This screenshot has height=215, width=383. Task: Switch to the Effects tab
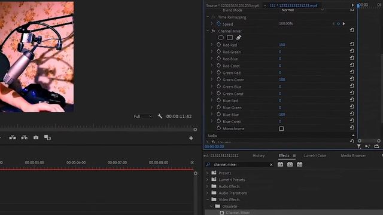point(284,155)
